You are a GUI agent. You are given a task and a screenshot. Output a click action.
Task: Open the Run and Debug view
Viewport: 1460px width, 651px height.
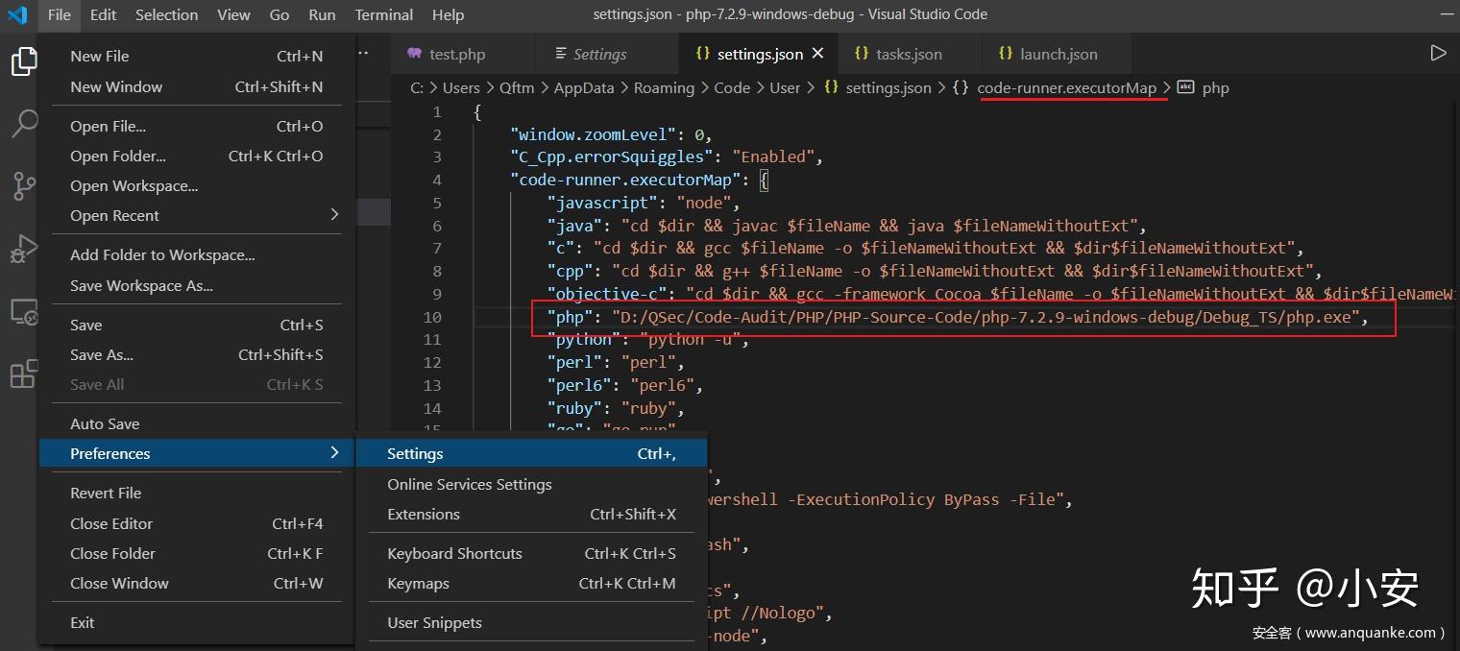pyautogui.click(x=23, y=249)
